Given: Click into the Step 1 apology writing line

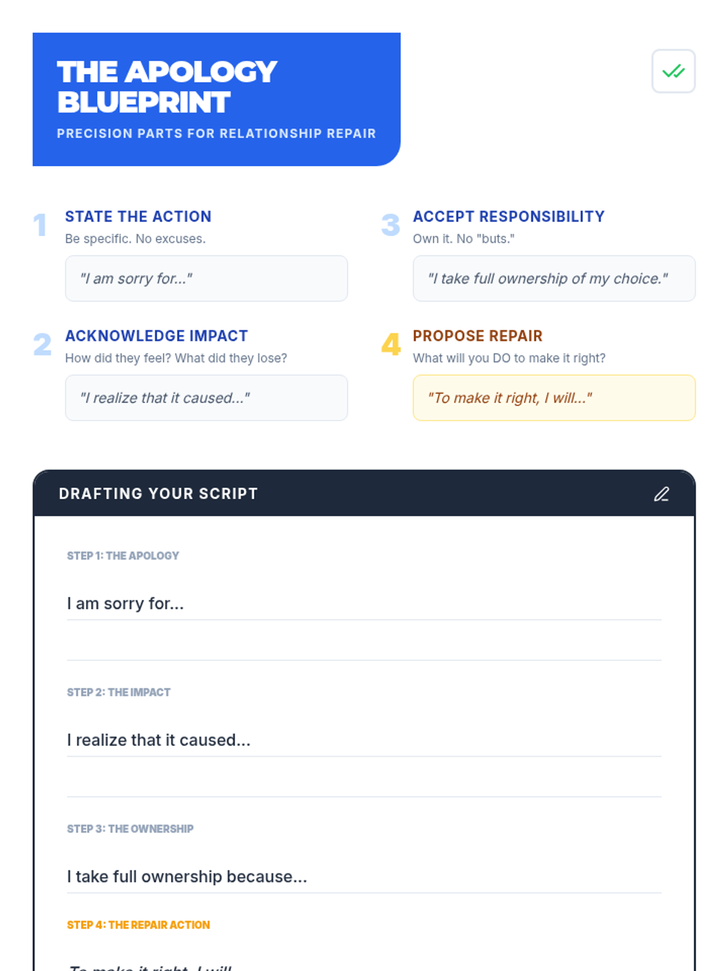Looking at the screenshot, I should pos(364,604).
